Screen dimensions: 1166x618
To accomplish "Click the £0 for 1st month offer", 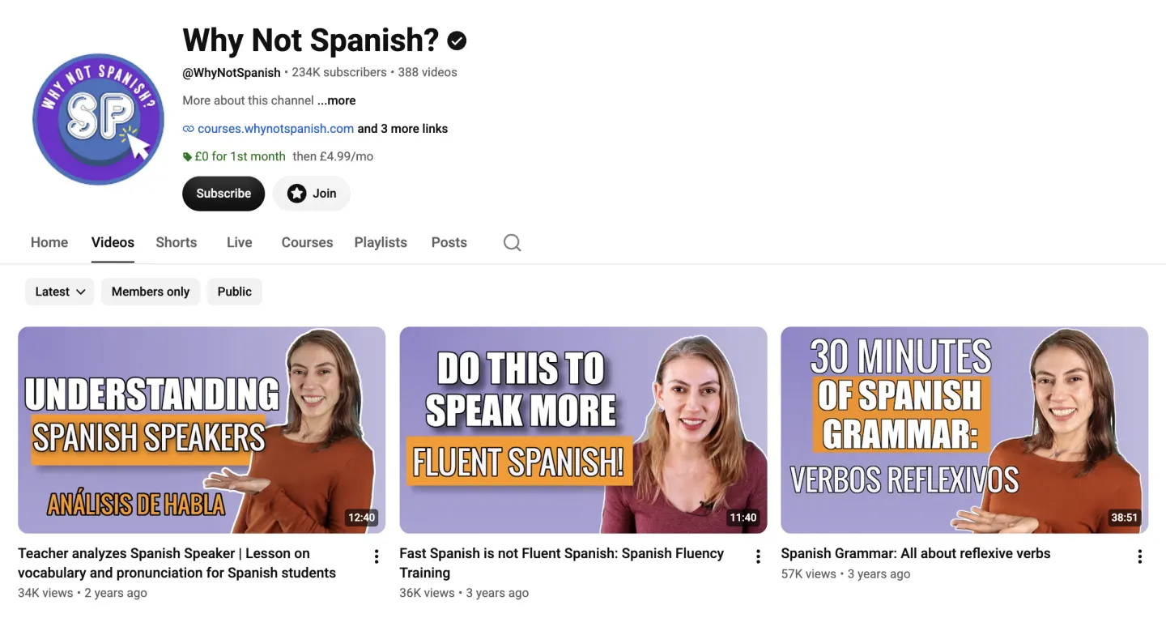I will point(240,156).
